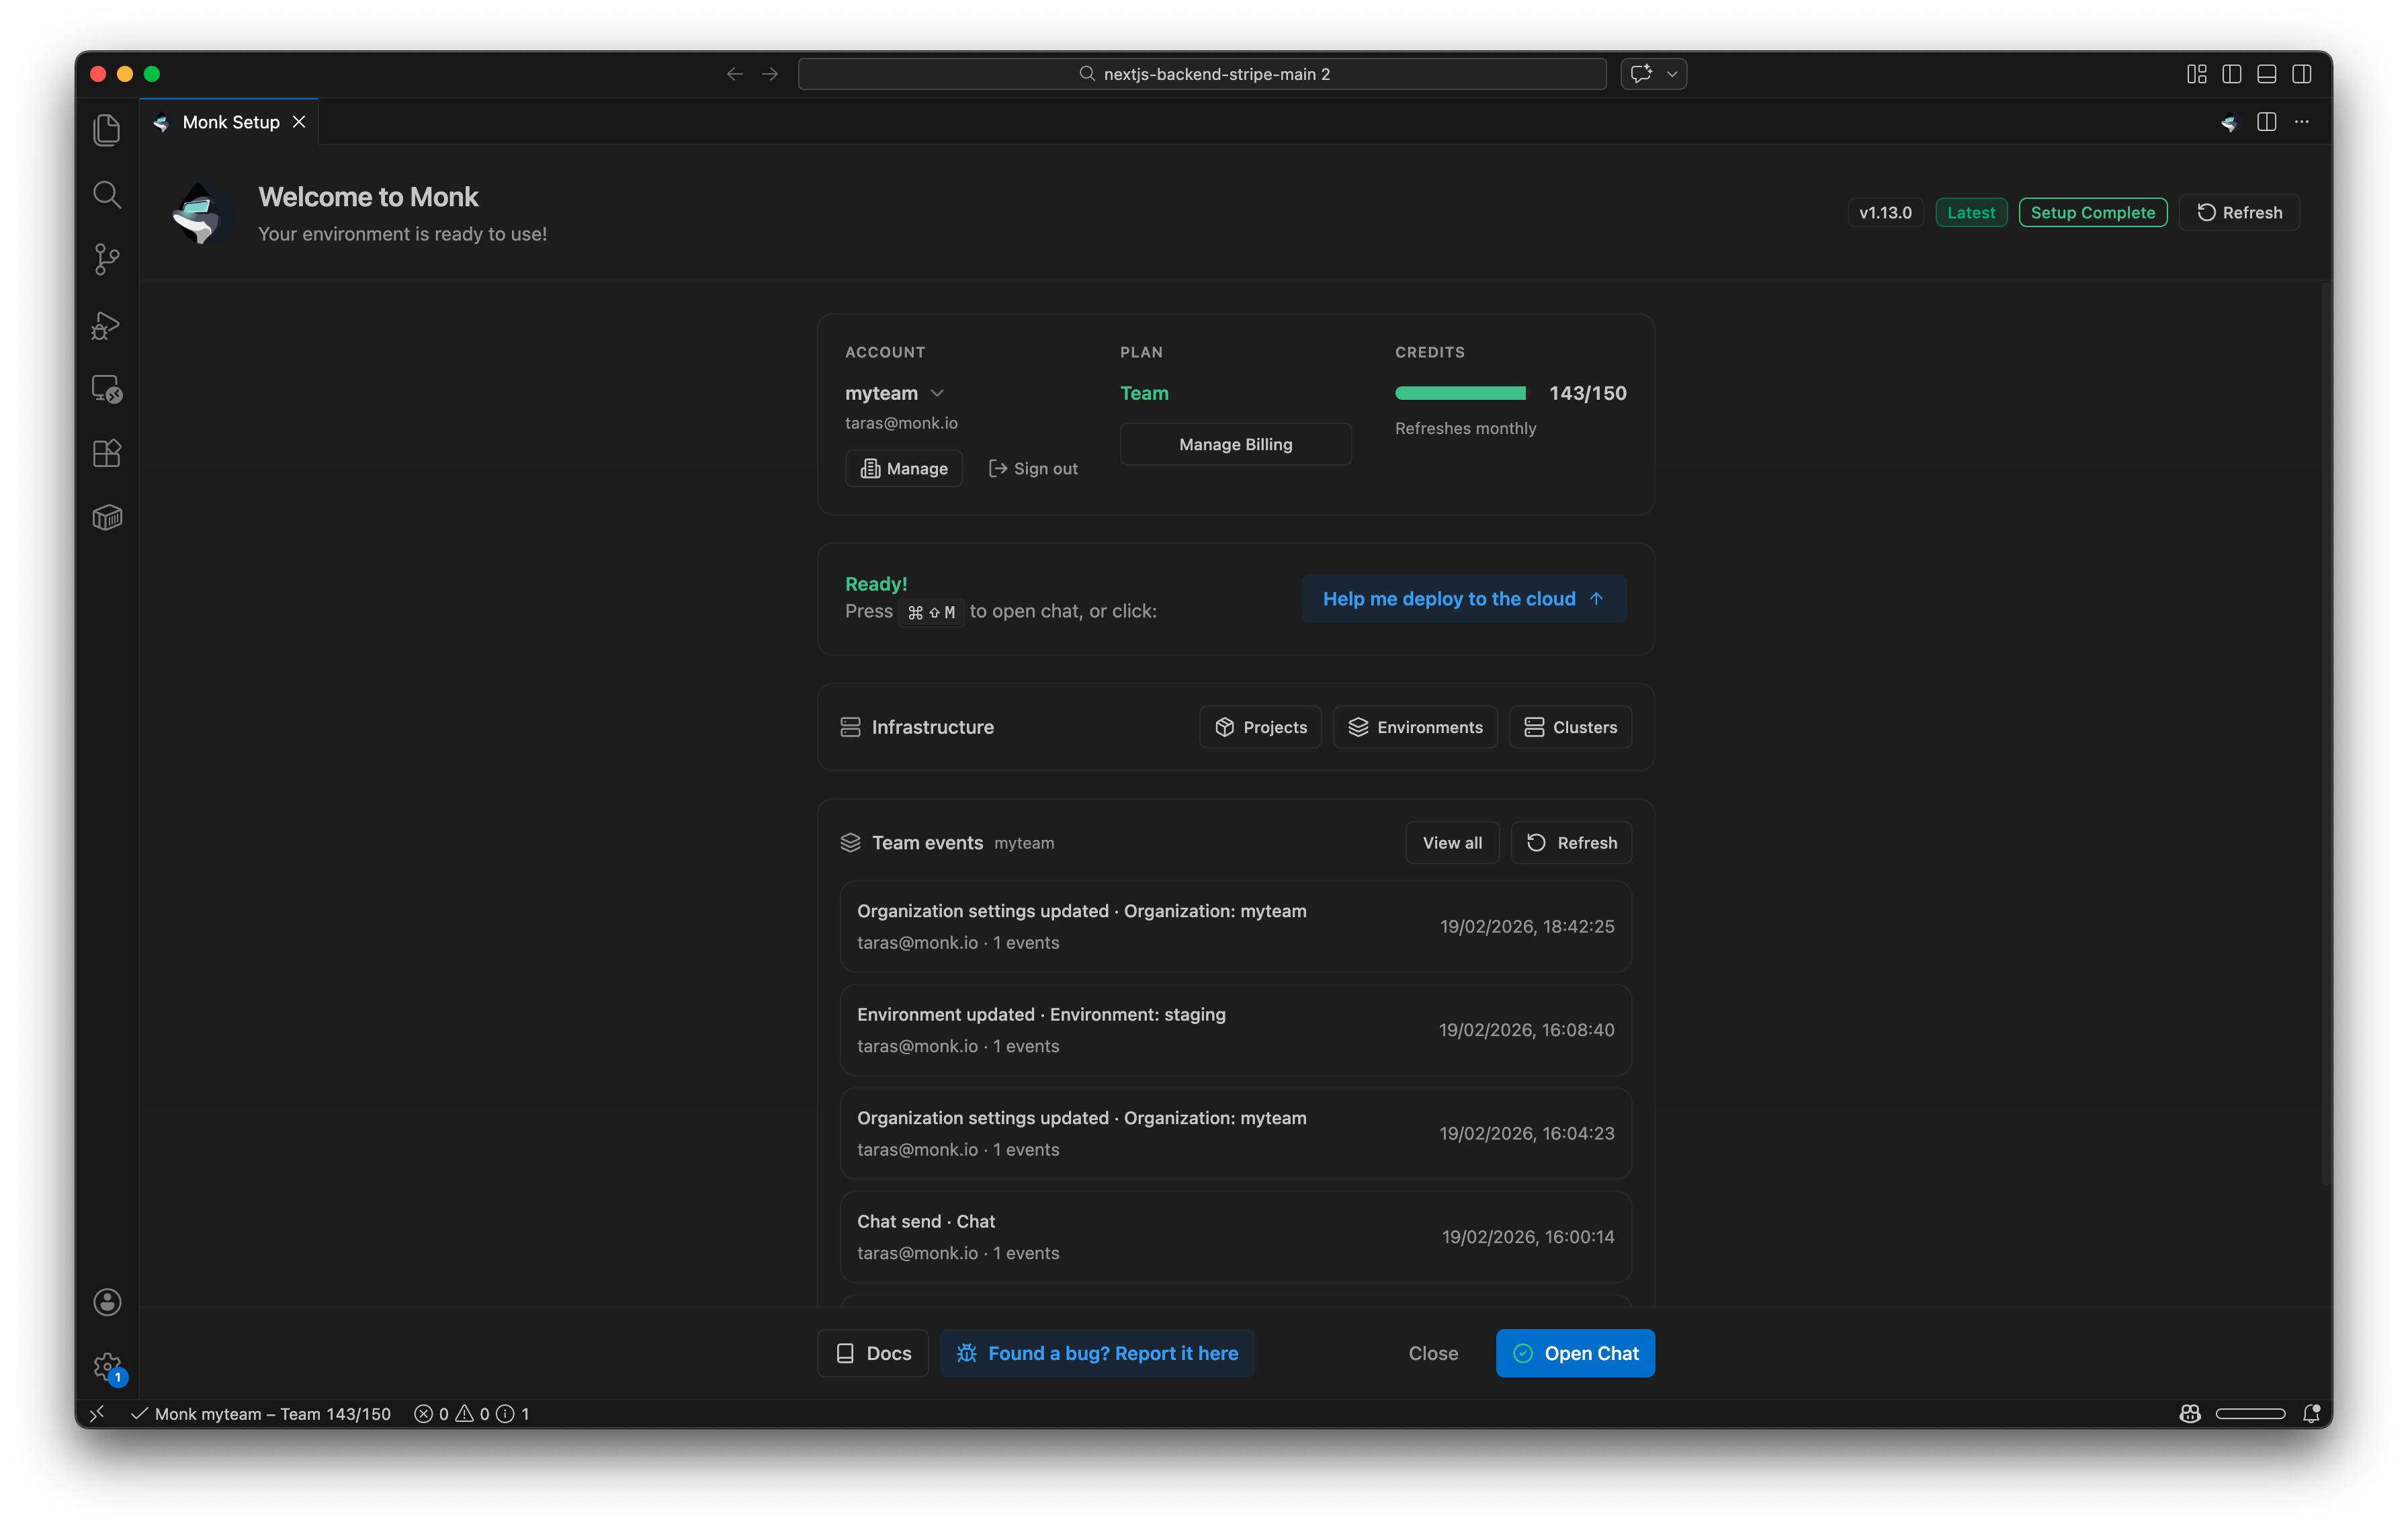Open the Search view in the activity bar
The image size is (2408, 1528).
pyautogui.click(x=107, y=194)
